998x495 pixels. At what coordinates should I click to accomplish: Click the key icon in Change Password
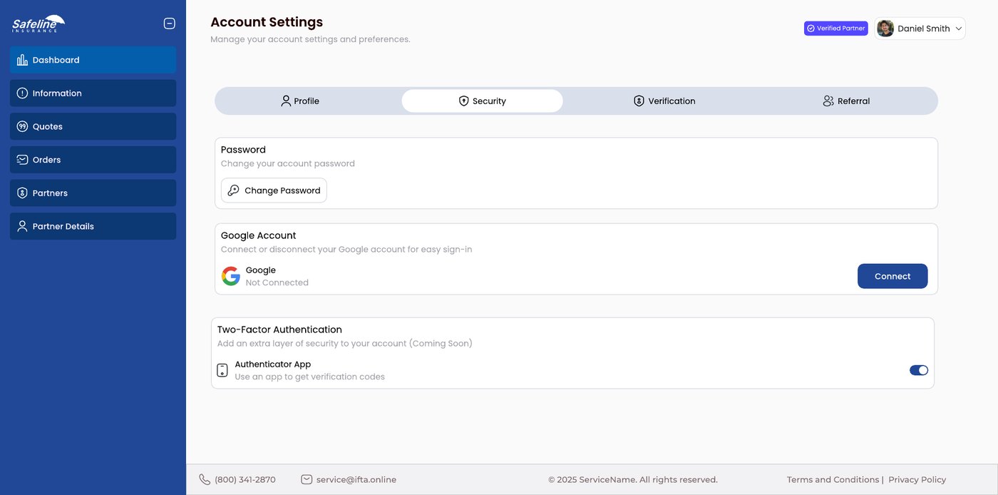coord(233,190)
